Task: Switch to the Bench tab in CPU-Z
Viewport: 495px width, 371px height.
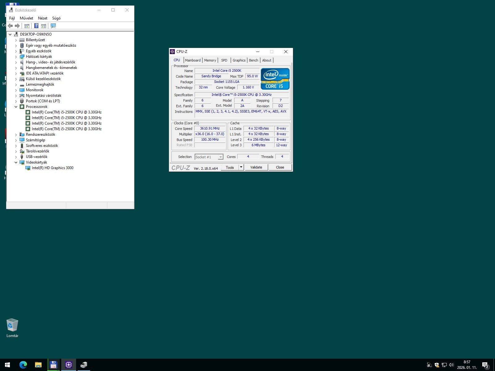Action: [253, 60]
